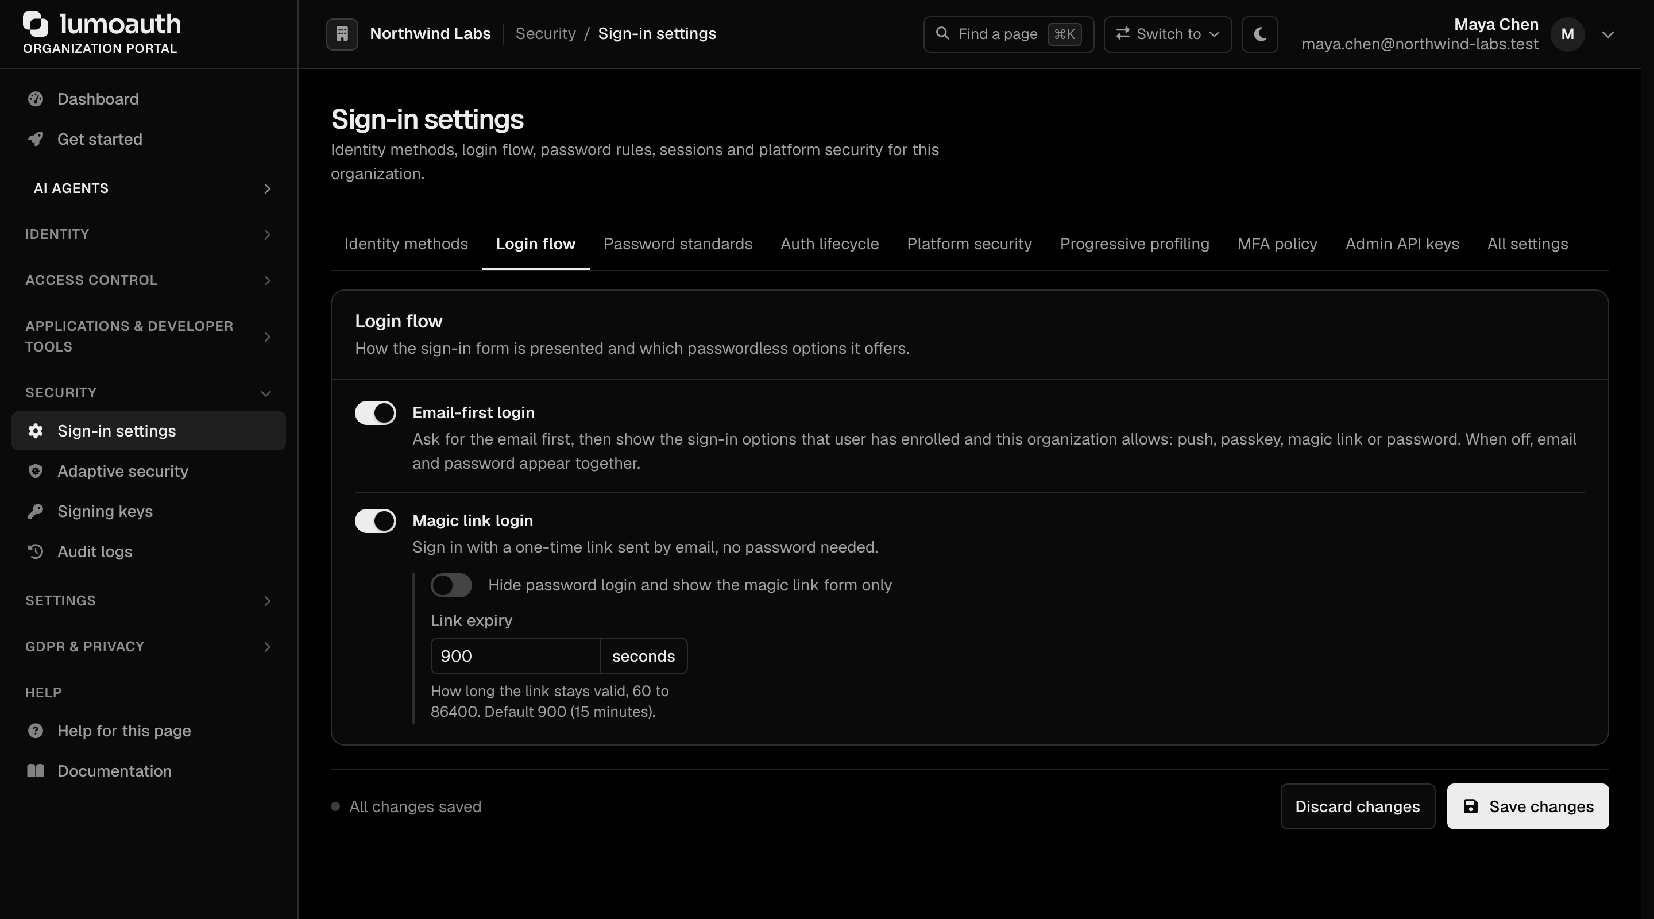Click the Sign-in settings gear icon
This screenshot has width=1654, height=919.
click(x=35, y=431)
